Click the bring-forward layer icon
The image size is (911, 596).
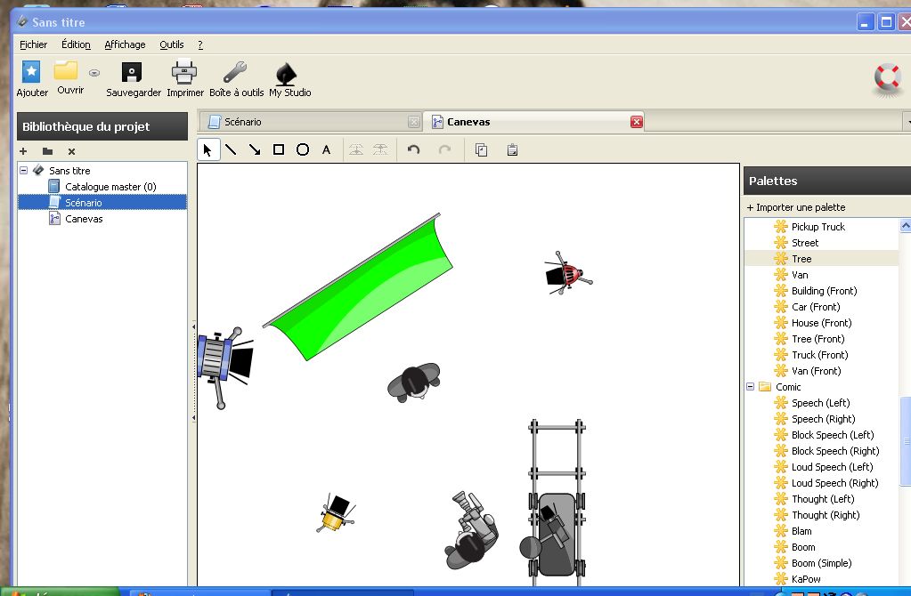(356, 149)
